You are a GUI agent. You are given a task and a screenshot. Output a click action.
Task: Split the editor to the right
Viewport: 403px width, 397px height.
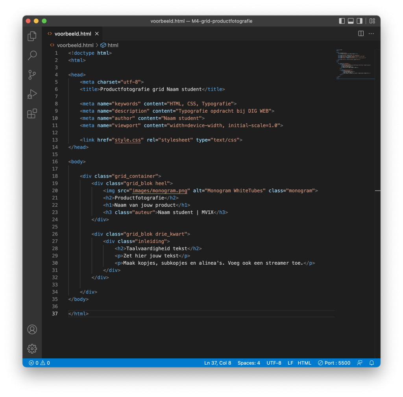pyautogui.click(x=361, y=33)
